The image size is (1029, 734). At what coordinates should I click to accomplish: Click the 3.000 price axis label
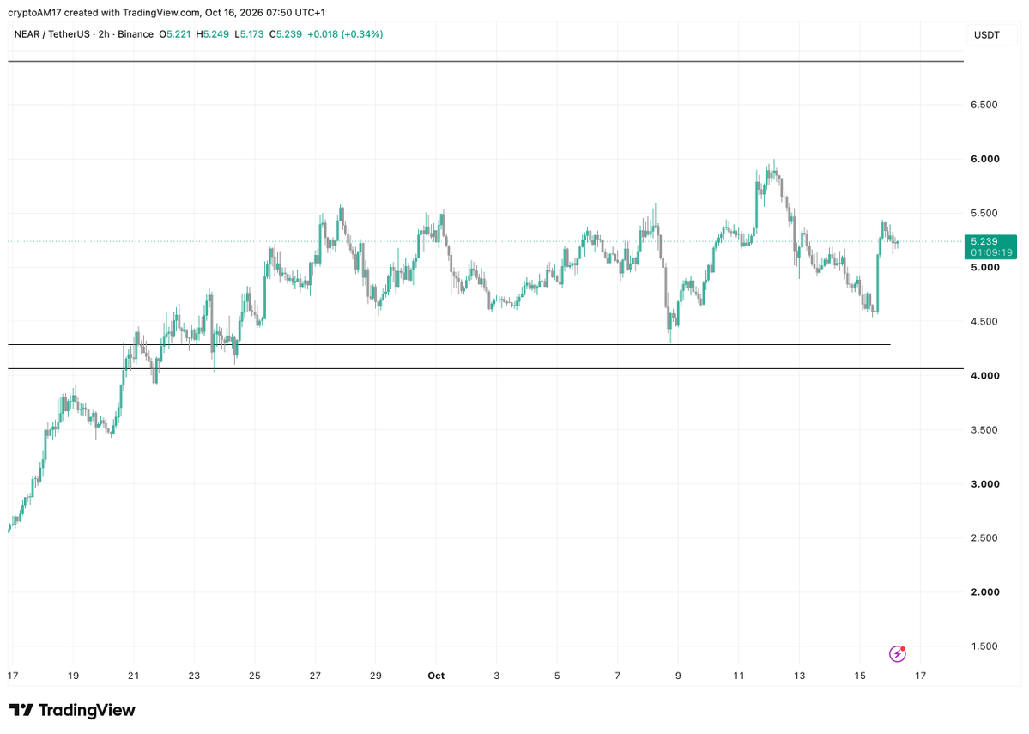pyautogui.click(x=985, y=484)
